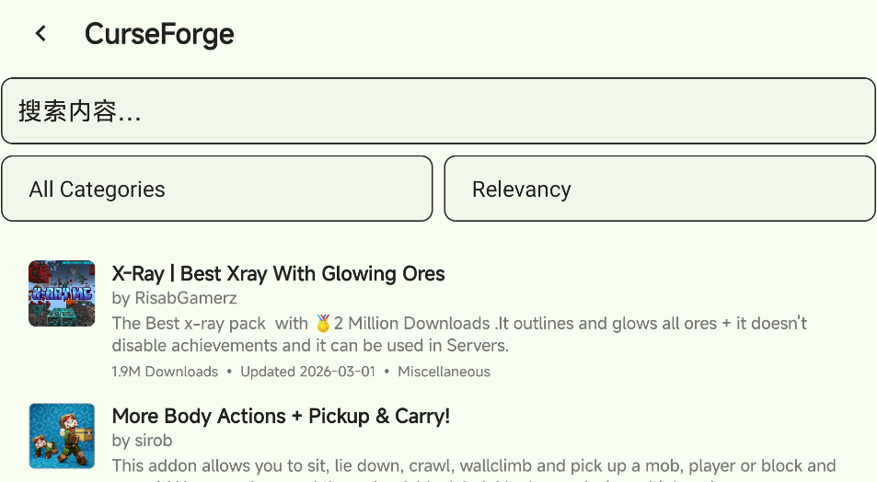Image resolution: width=877 pixels, height=482 pixels.
Task: Click the medal emoji in X-Ray description
Action: (323, 323)
